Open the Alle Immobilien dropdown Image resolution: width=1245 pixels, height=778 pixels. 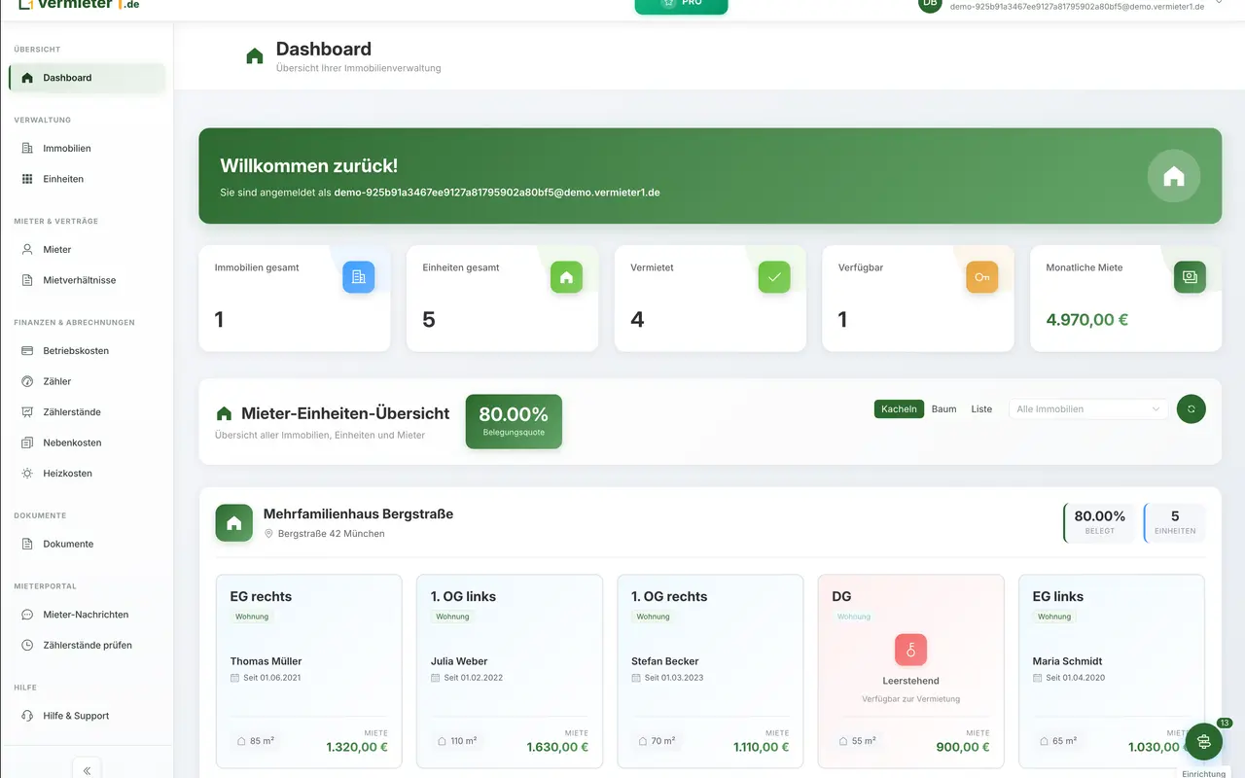(x=1087, y=408)
